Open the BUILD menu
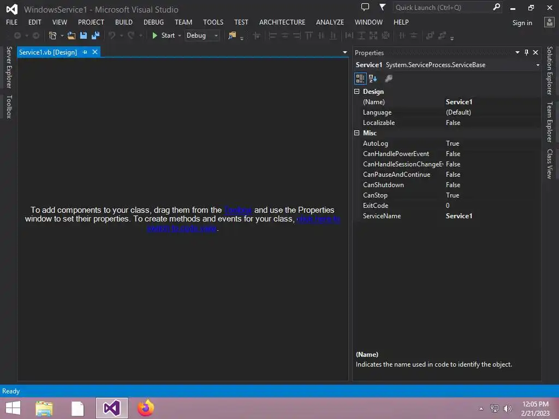This screenshot has height=419, width=559. point(124,22)
